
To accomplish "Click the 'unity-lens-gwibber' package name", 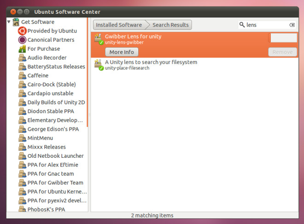I will (x=124, y=42).
